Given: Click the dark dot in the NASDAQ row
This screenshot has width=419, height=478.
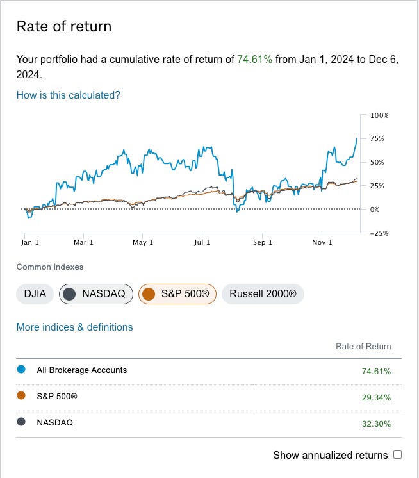Looking at the screenshot, I should click(x=22, y=423).
